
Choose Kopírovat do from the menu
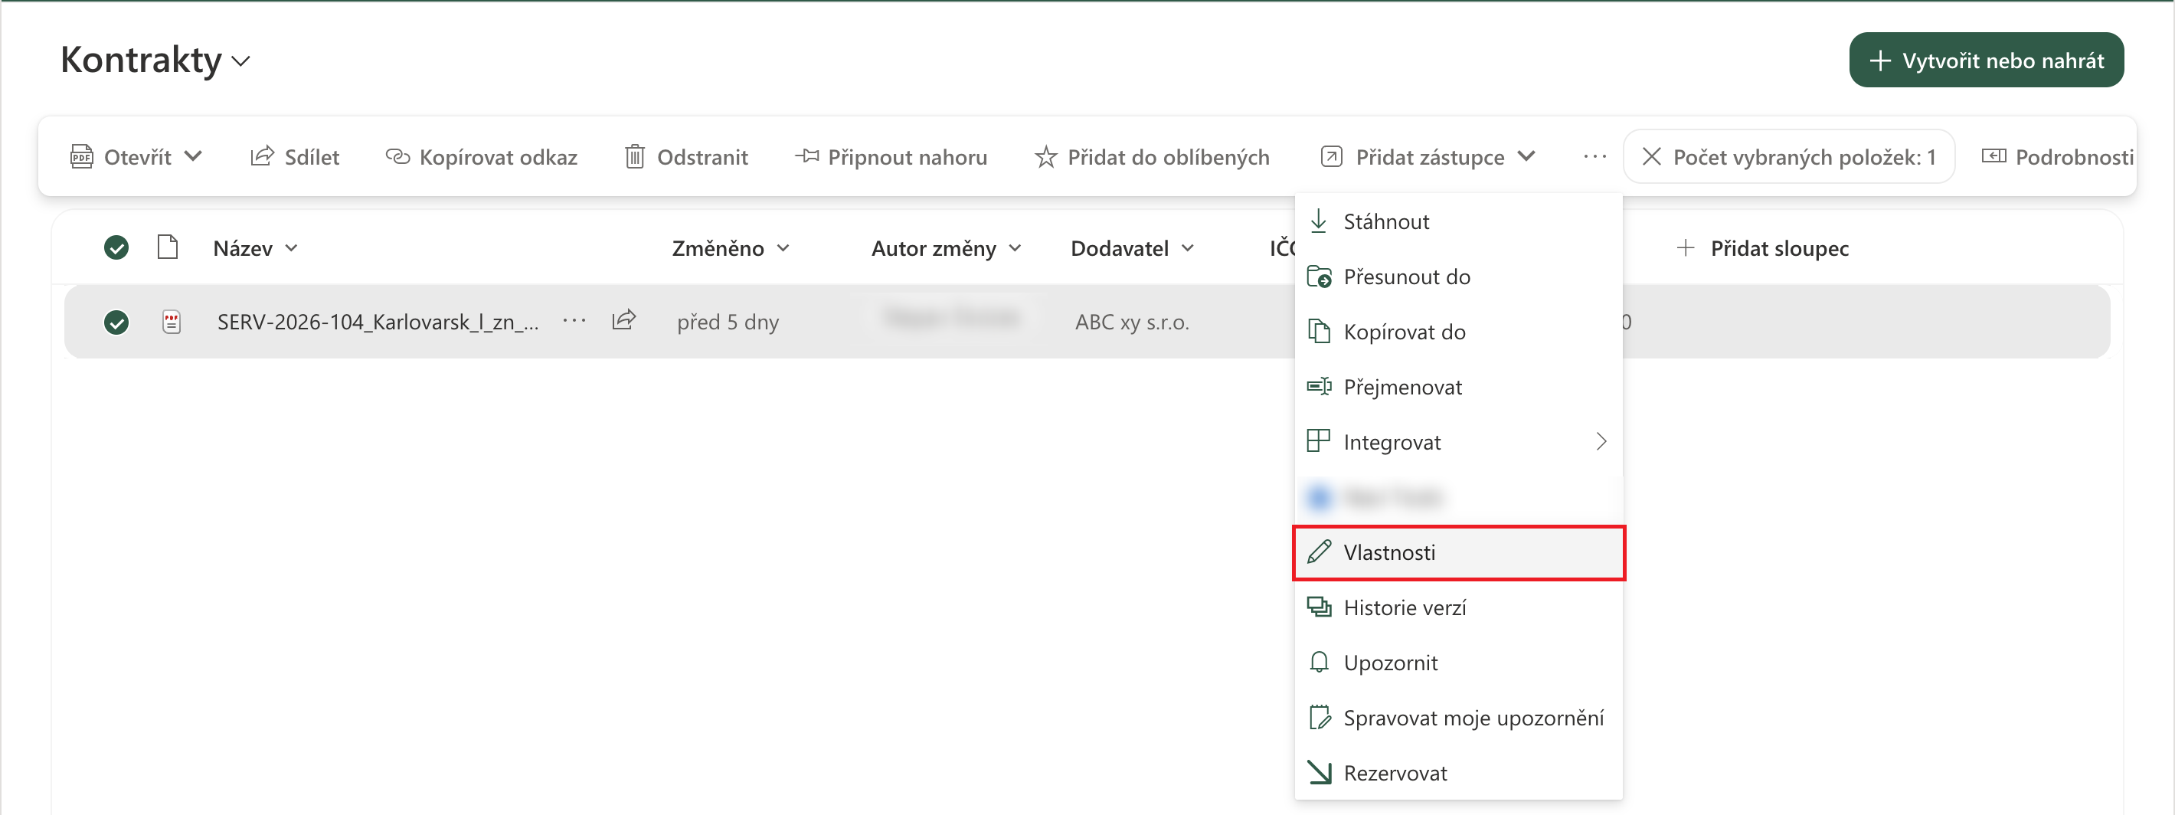click(1458, 332)
